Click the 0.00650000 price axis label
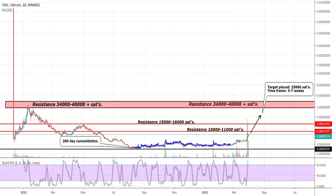 (323, 22)
